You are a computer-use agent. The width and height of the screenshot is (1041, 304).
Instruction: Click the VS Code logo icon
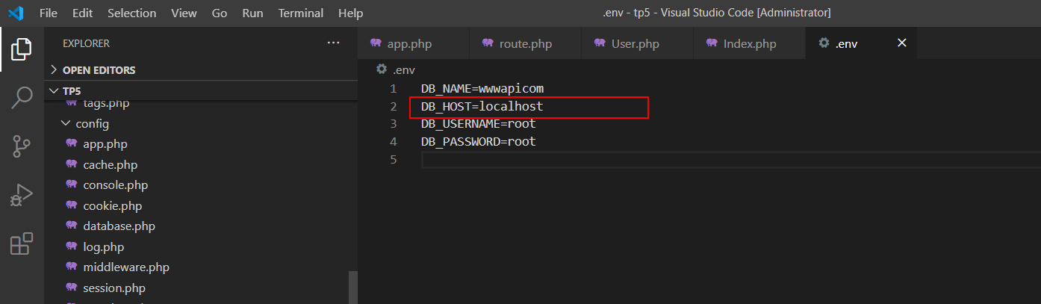(x=16, y=13)
